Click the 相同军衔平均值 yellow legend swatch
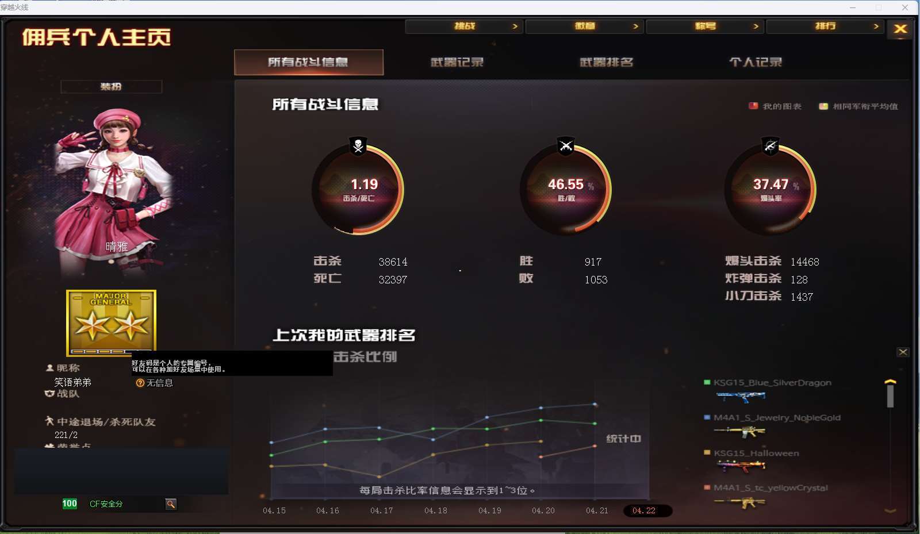 [823, 106]
